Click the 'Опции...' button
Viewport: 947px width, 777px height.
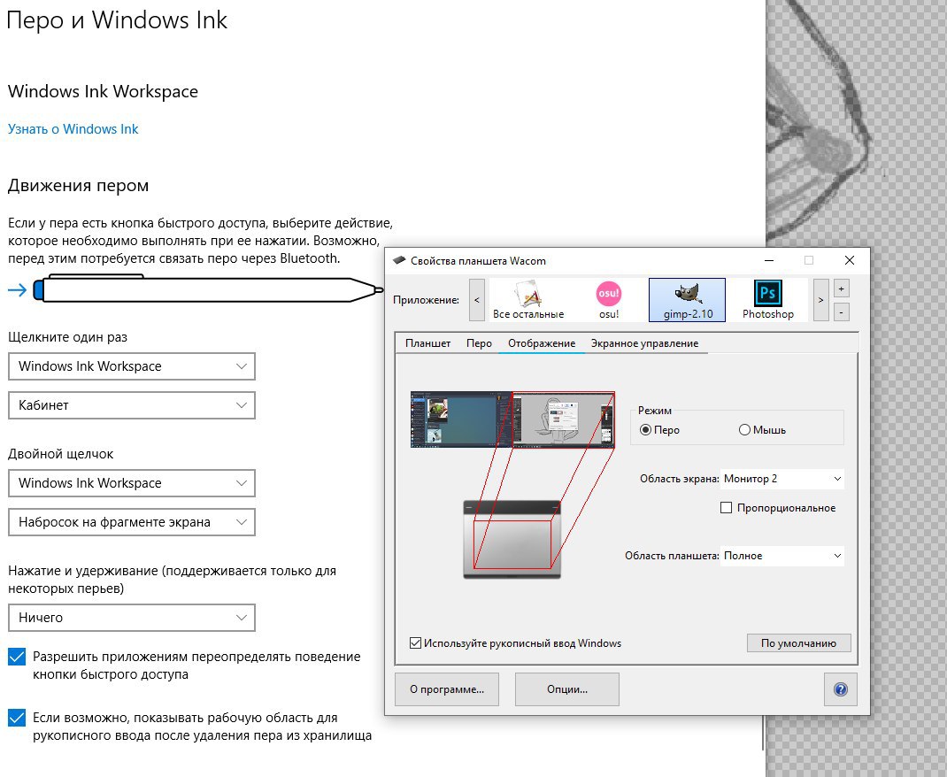coord(567,689)
